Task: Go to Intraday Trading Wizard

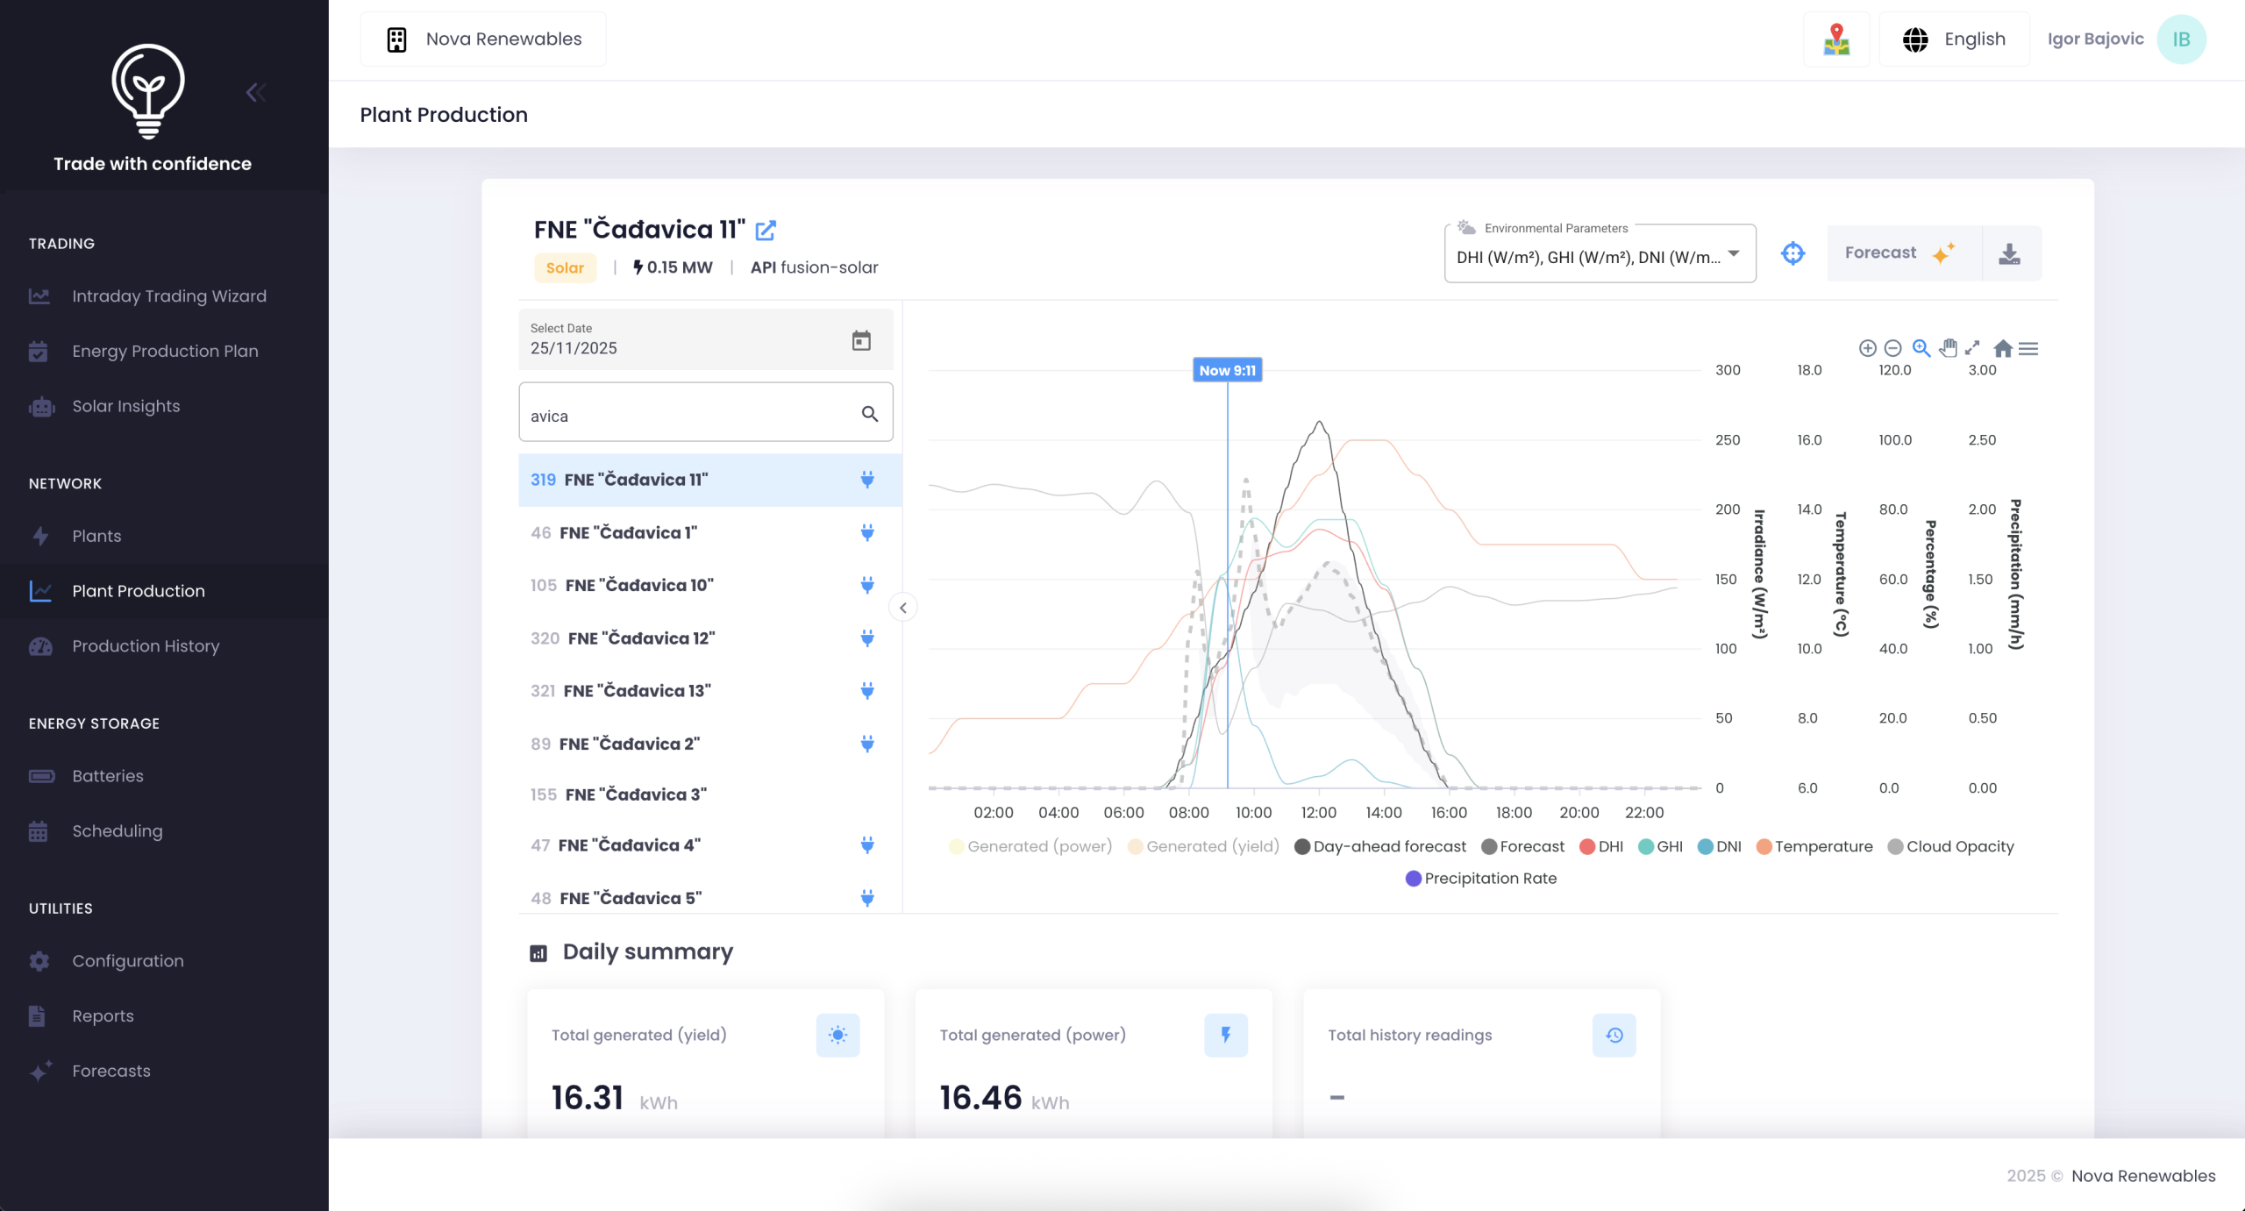Action: (x=169, y=296)
